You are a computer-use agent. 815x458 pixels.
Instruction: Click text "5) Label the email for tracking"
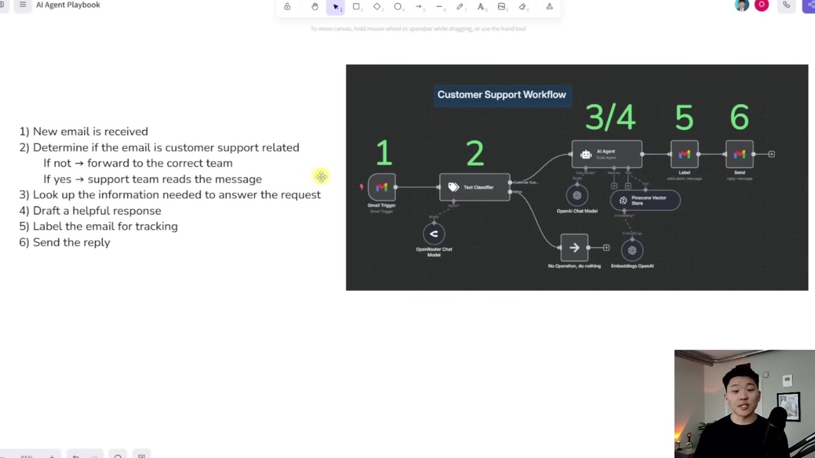pyautogui.click(x=98, y=227)
